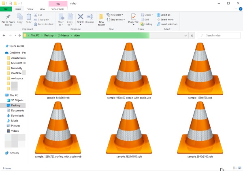
Task: Click the Copy ribbon icon
Action: (20, 17)
